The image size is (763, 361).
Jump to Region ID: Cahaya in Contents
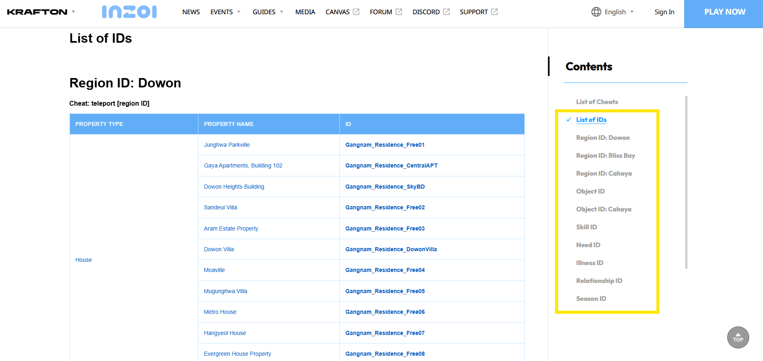[x=604, y=173]
